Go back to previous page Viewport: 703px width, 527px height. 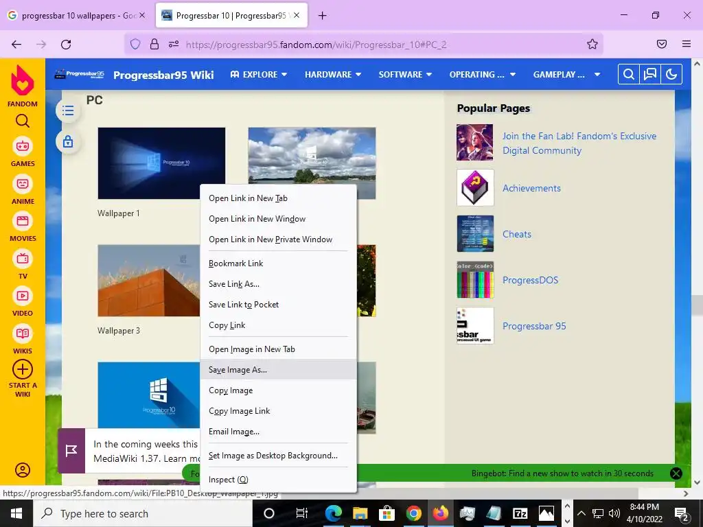pyautogui.click(x=16, y=45)
